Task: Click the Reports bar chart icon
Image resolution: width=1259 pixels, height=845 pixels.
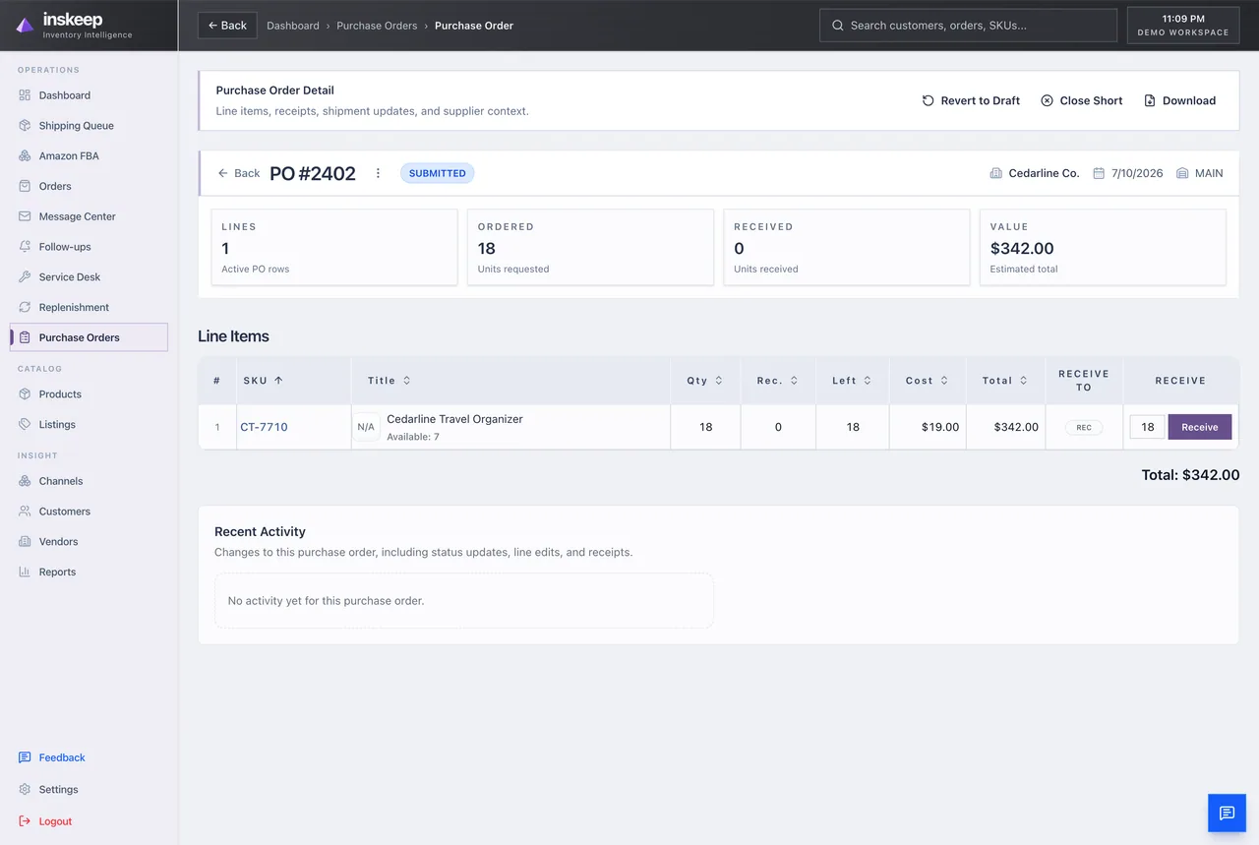Action: tap(25, 572)
